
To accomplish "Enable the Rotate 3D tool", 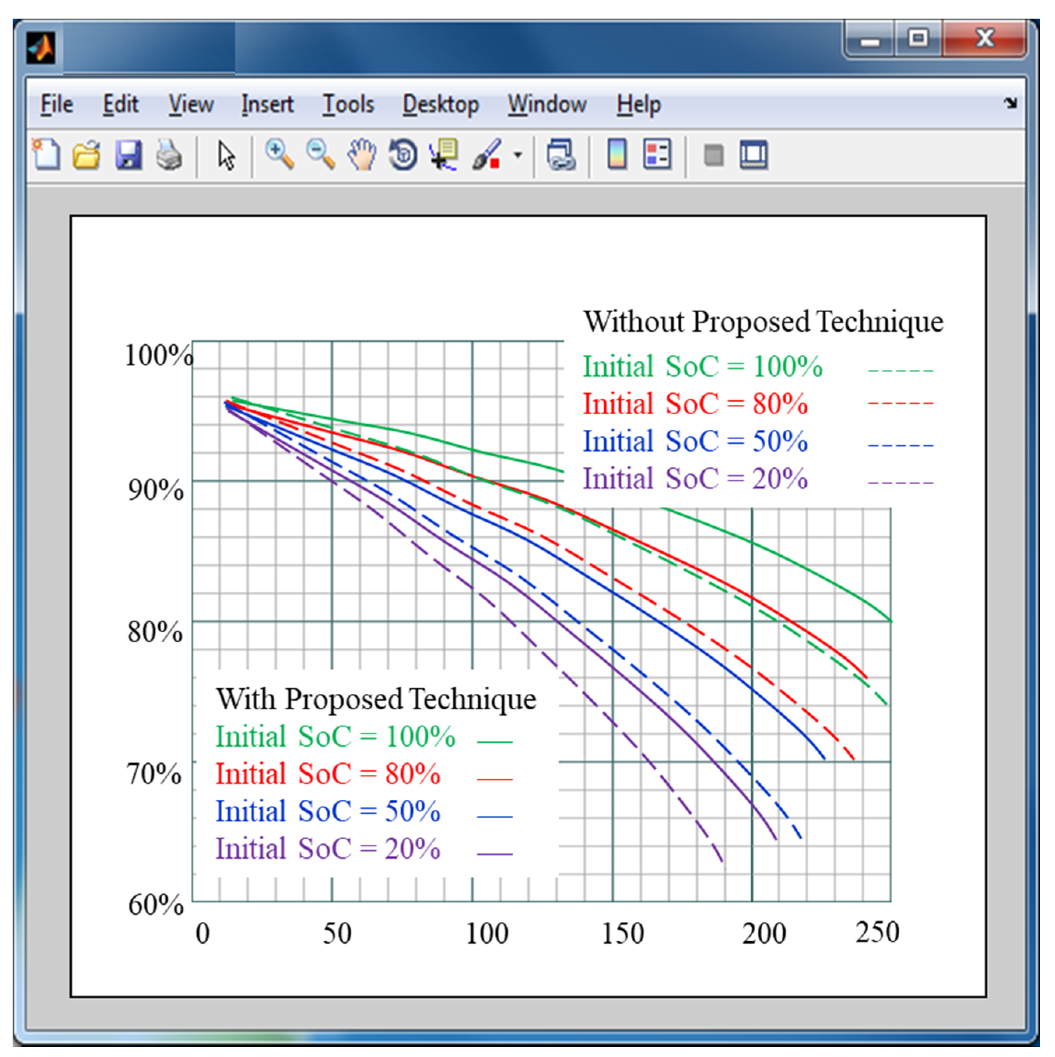I will click(x=403, y=155).
